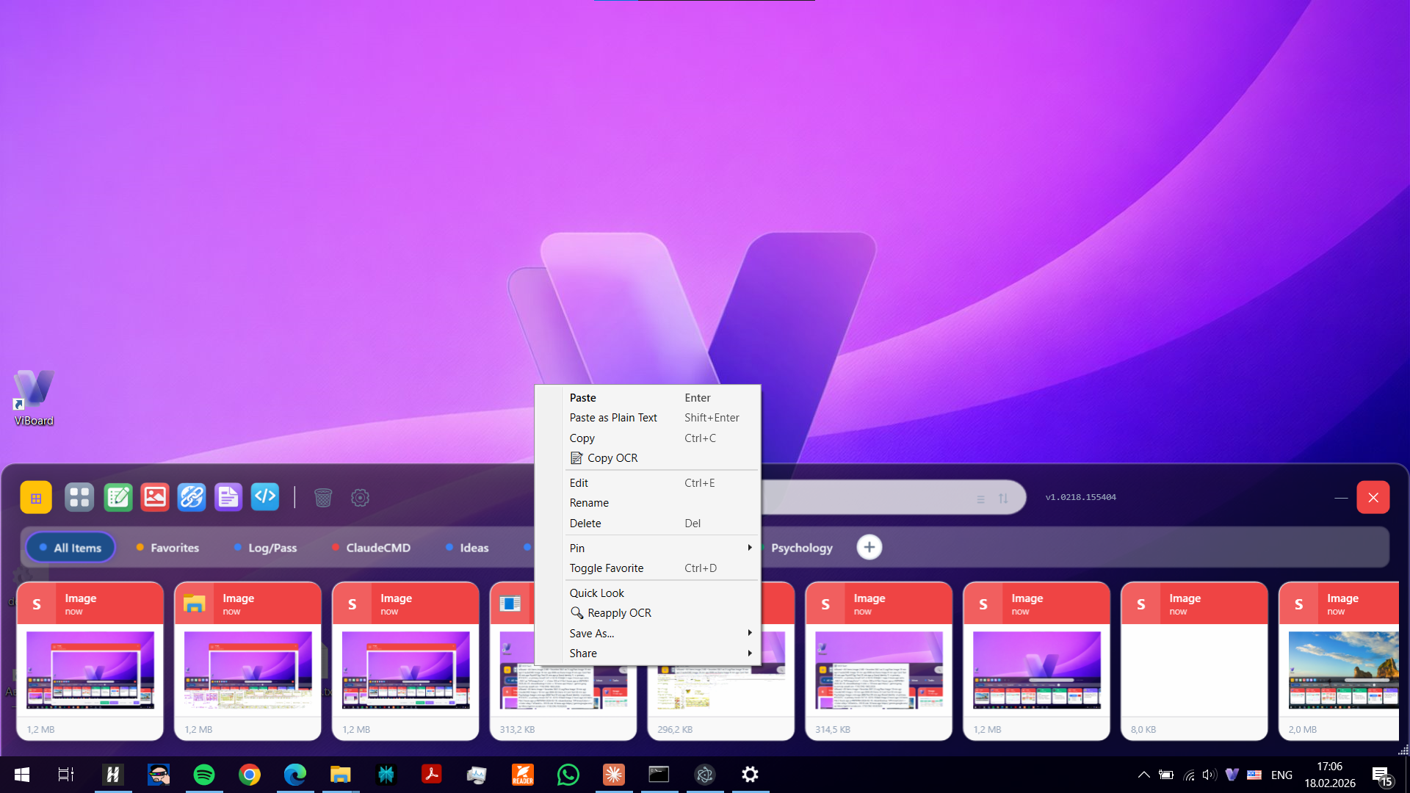Open the Psychology category

(801, 547)
